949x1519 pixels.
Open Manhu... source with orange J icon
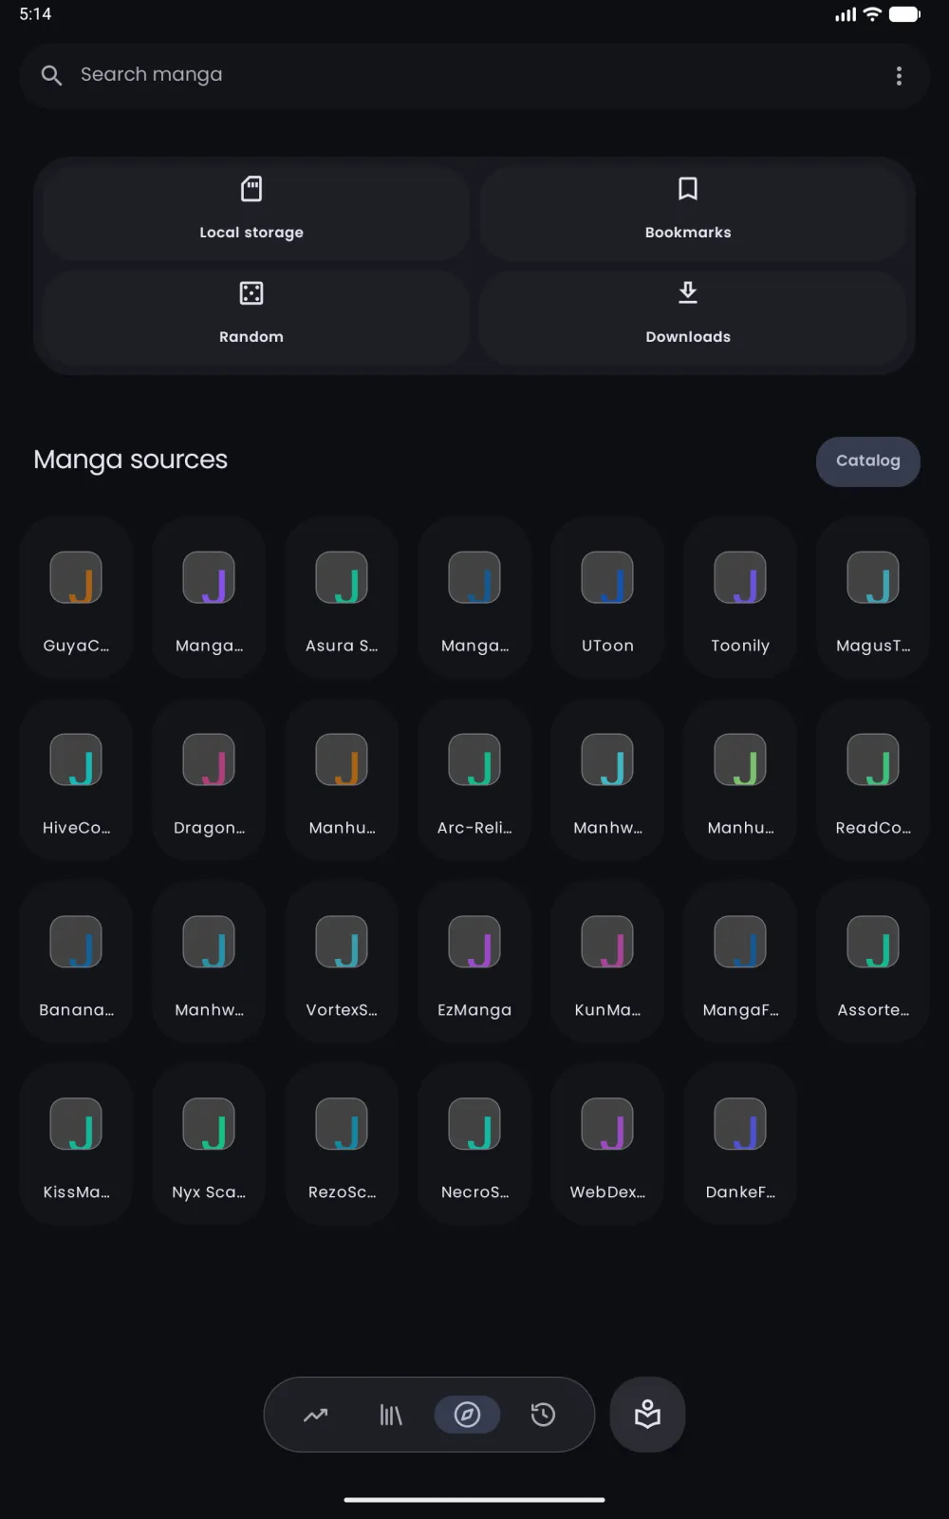pos(342,780)
